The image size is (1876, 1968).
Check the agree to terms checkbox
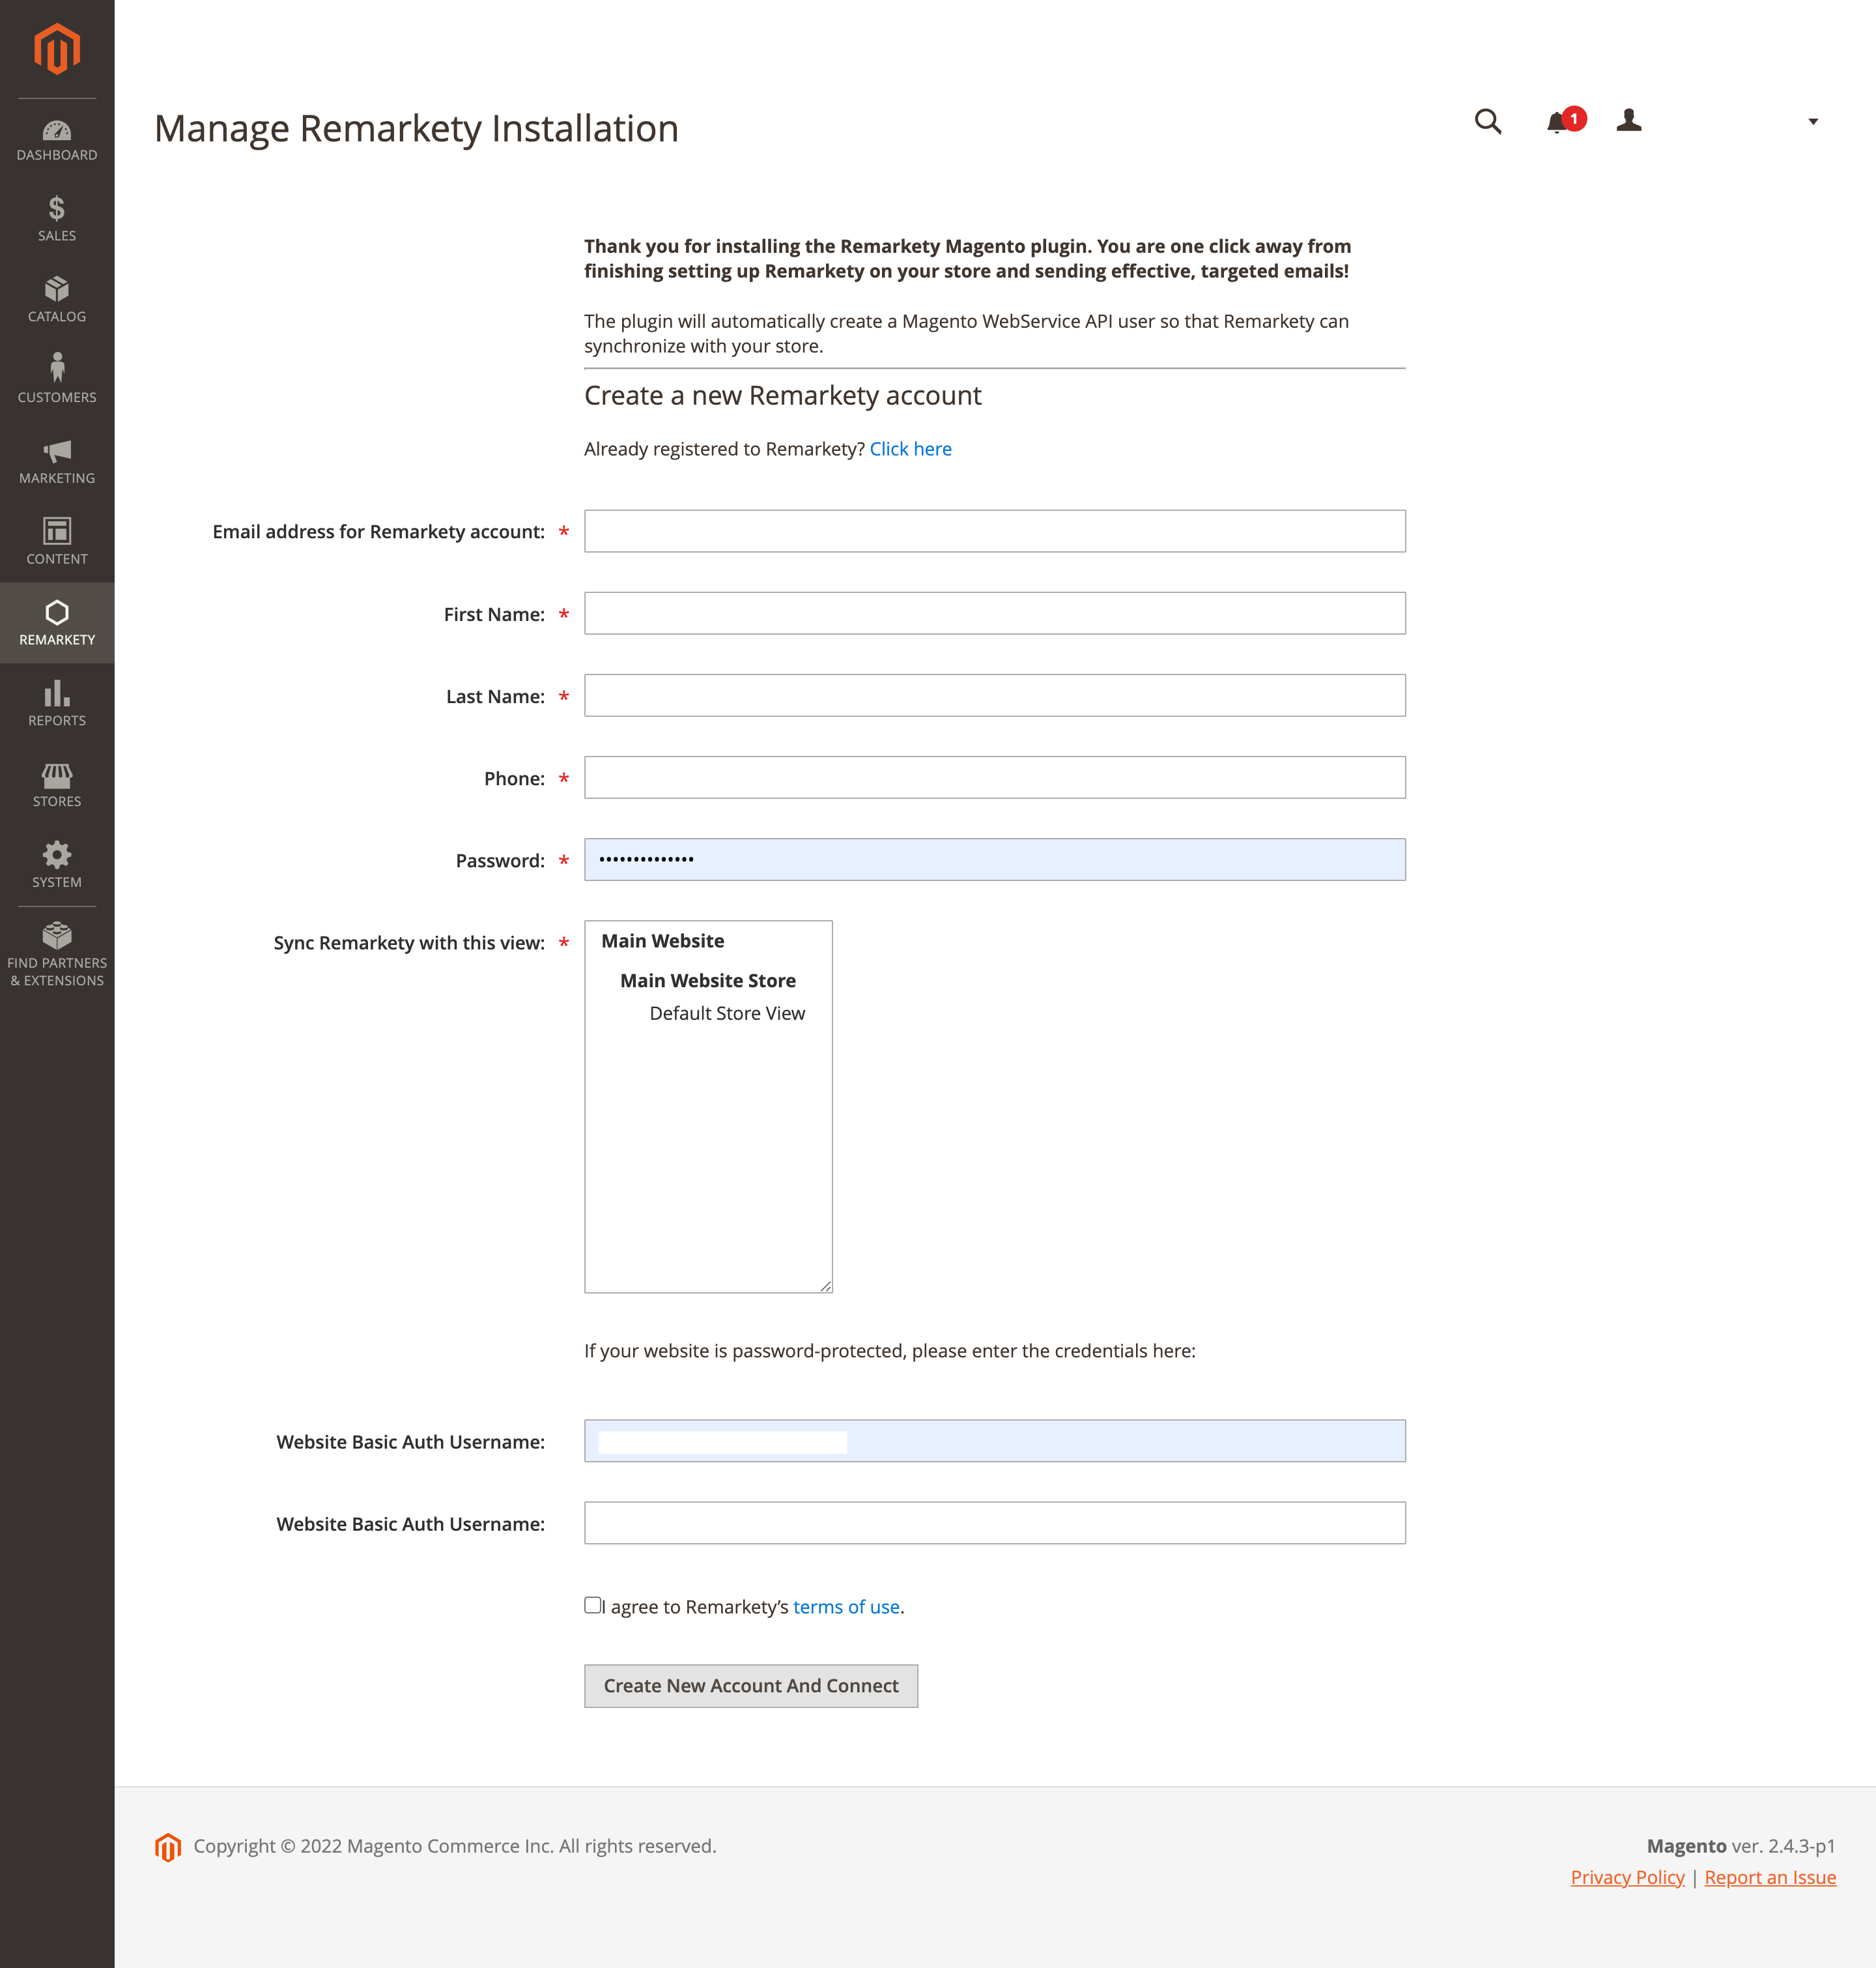pyautogui.click(x=593, y=1605)
